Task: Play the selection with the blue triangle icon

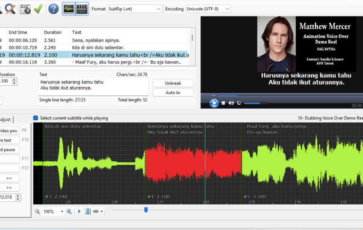Action: pyautogui.click(x=79, y=211)
